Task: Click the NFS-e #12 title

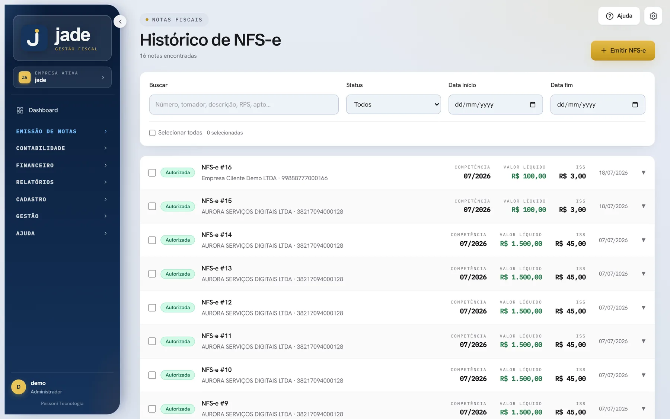Action: click(217, 302)
